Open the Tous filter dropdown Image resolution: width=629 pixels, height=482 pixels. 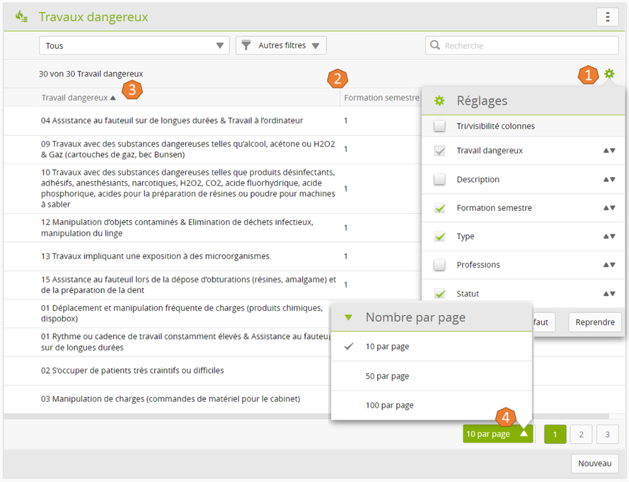(x=134, y=46)
